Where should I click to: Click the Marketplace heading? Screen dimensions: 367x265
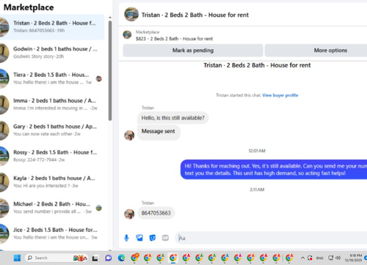29,7
